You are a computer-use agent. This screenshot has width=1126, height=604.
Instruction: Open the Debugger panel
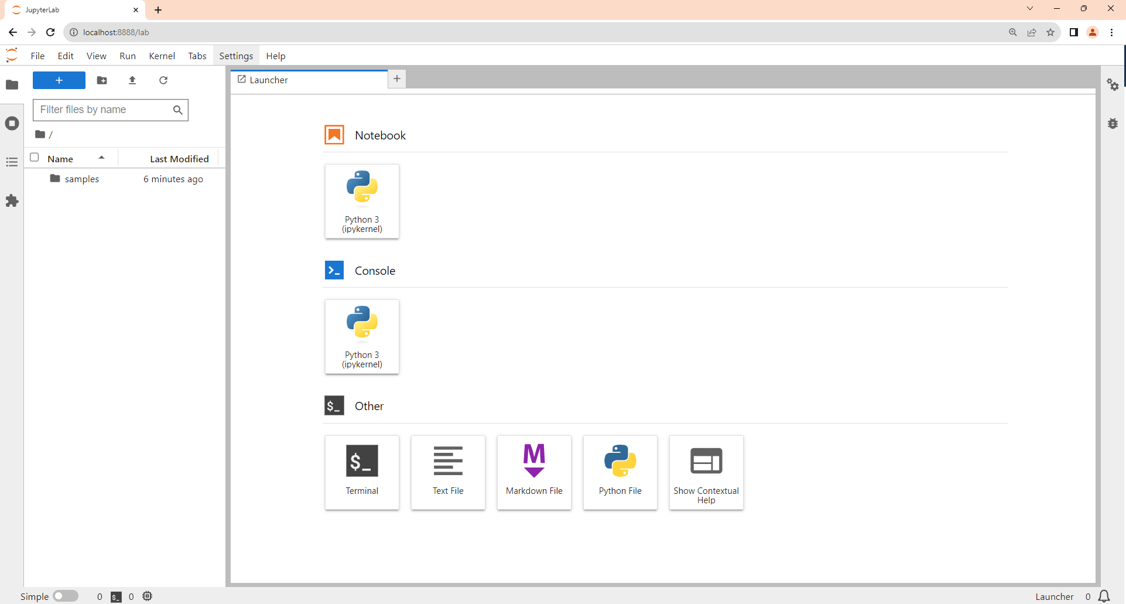pyautogui.click(x=1113, y=124)
